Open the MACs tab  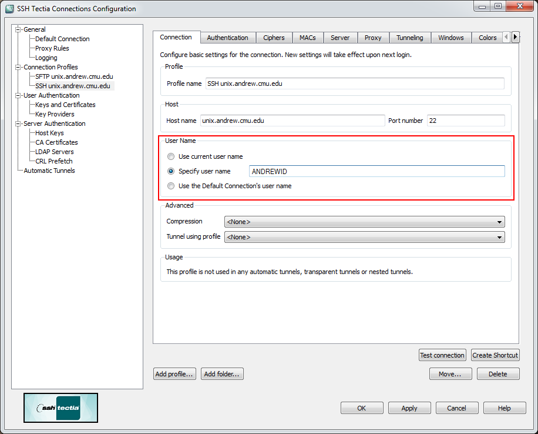(x=307, y=38)
